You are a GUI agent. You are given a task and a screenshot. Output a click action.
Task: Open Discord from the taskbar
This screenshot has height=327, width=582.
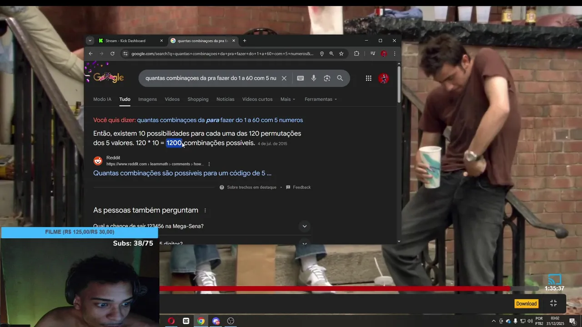(216, 321)
